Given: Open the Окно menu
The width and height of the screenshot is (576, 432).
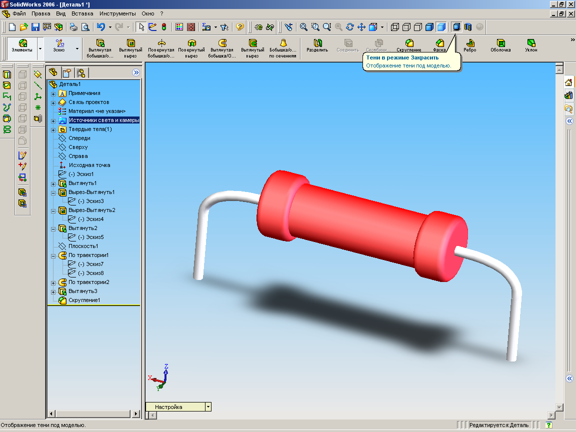Looking at the screenshot, I should (x=147, y=13).
